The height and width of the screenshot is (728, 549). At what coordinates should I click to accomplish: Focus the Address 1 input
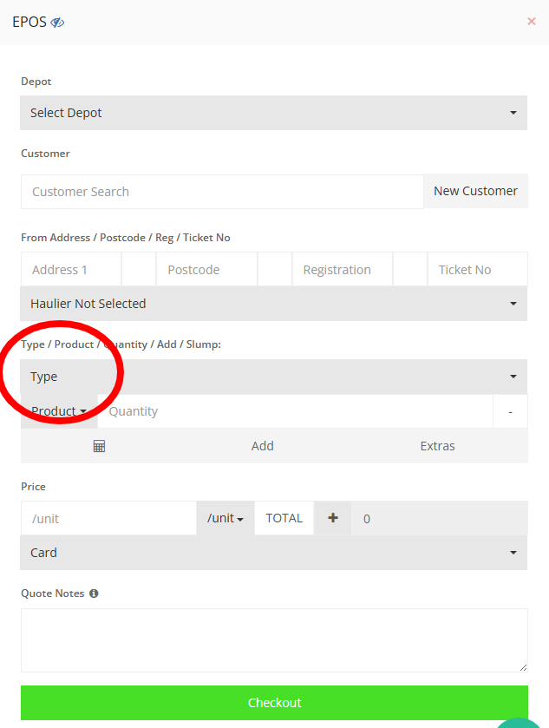(x=71, y=270)
